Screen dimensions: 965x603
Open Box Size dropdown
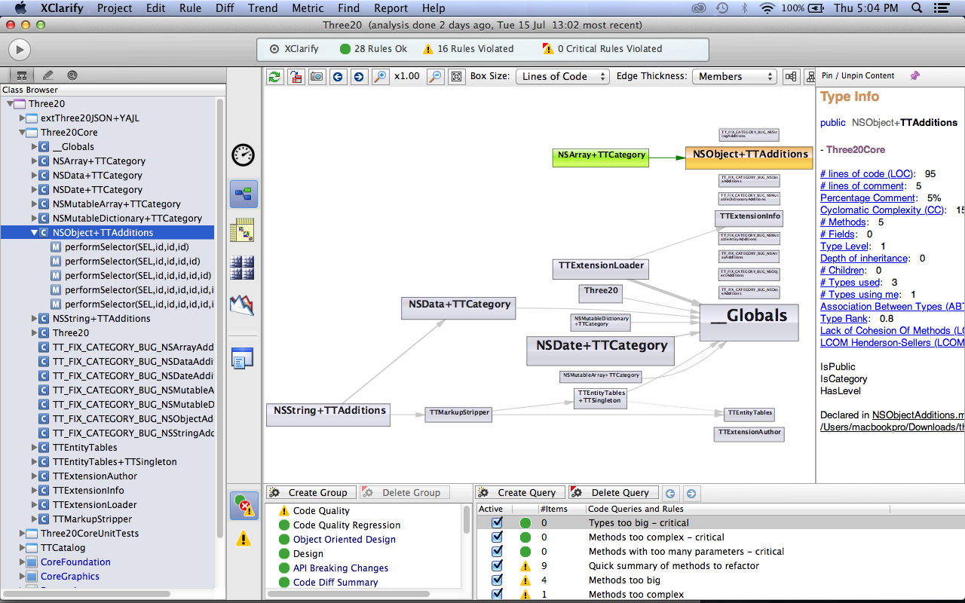point(562,76)
